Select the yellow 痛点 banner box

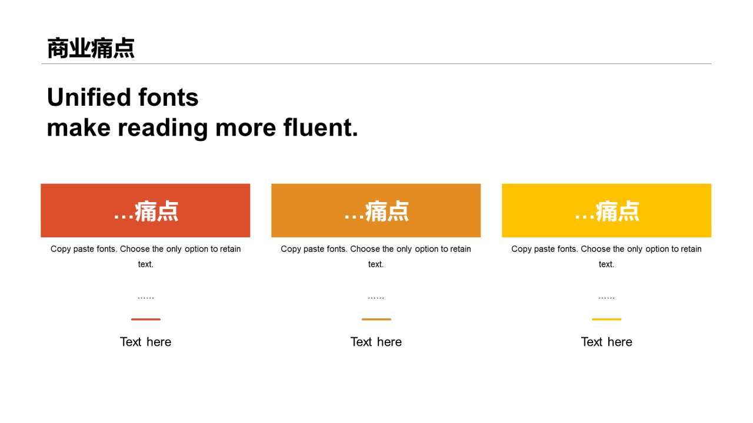(x=607, y=210)
